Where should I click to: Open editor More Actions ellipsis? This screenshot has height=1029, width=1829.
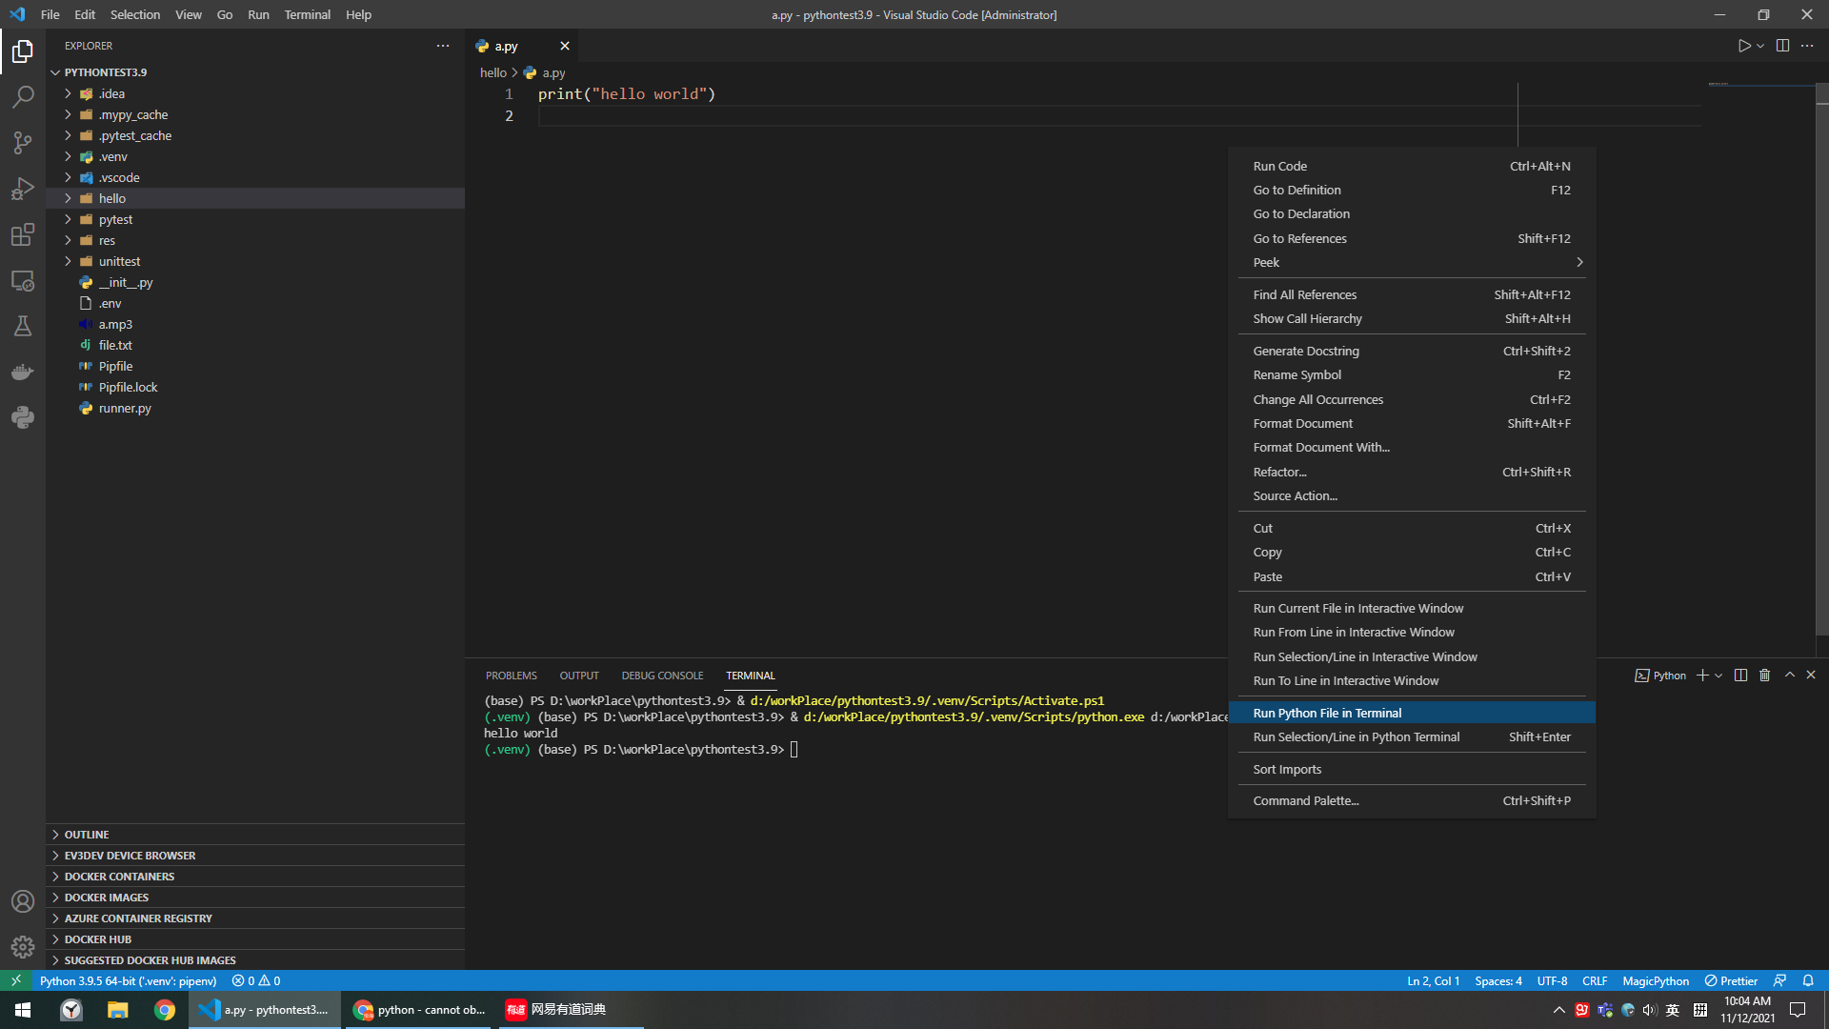[1807, 46]
